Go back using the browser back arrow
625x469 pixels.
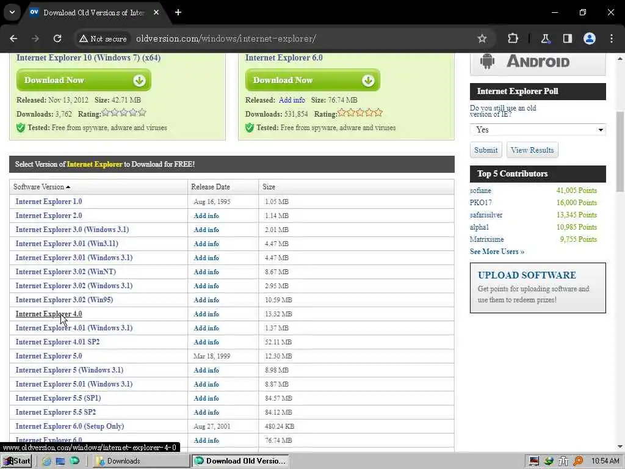pyautogui.click(x=13, y=38)
